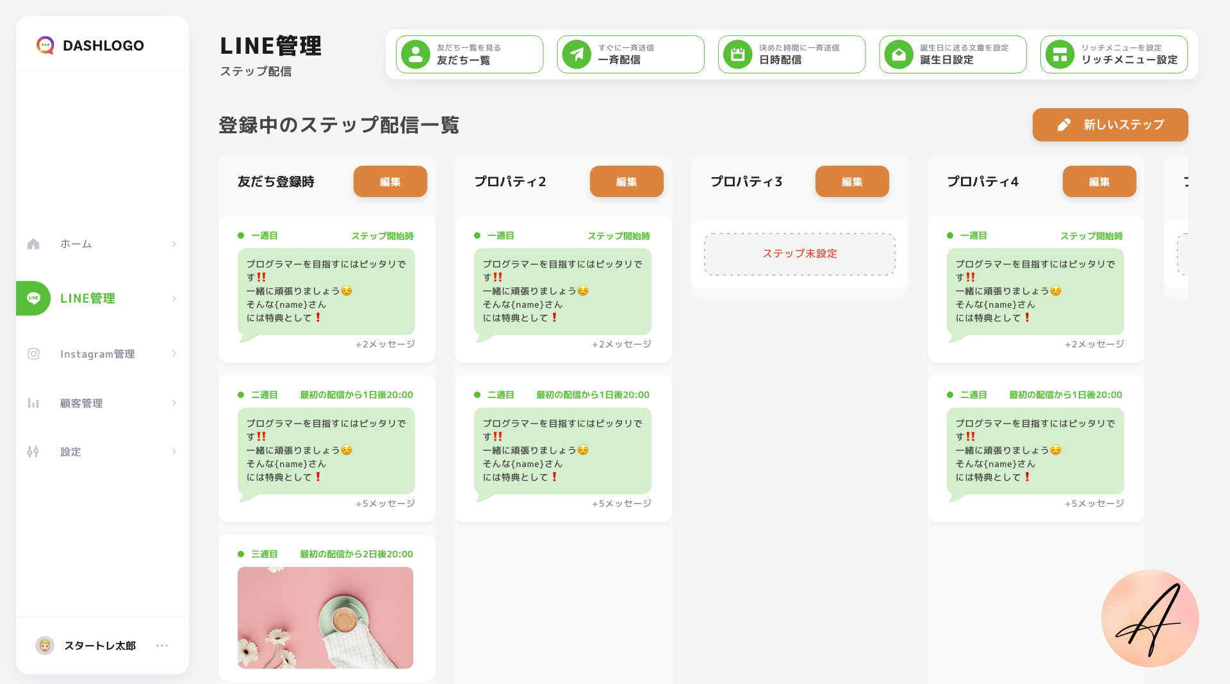The image size is (1230, 684).
Task: Click 最初の配信から2日後20:00 timing text
Action: (x=356, y=554)
